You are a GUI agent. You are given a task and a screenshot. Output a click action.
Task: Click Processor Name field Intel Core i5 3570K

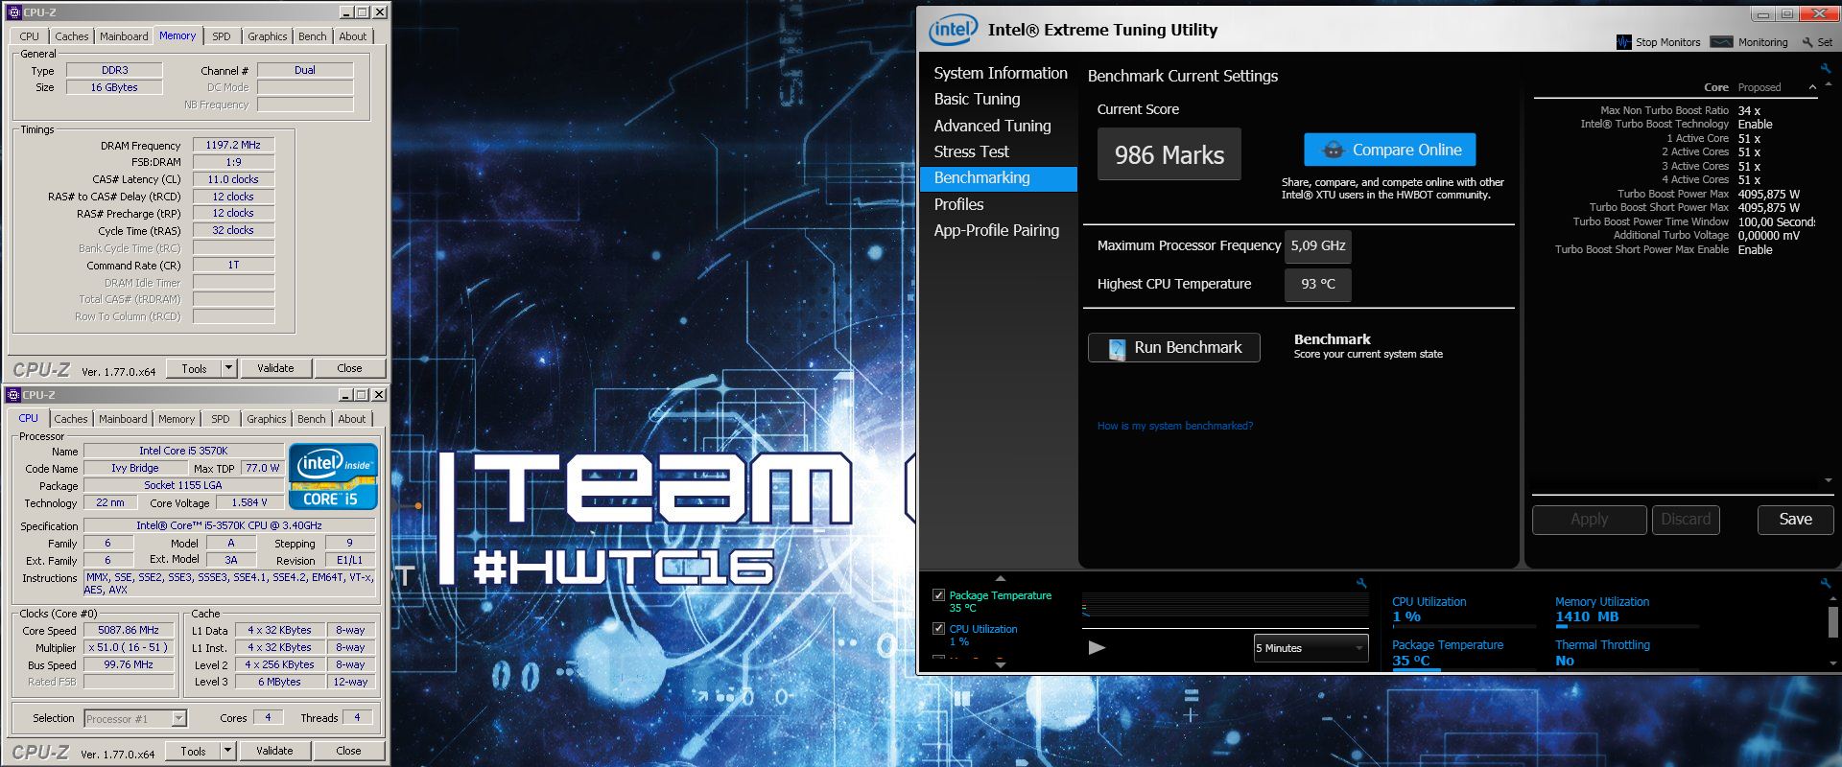(x=183, y=451)
